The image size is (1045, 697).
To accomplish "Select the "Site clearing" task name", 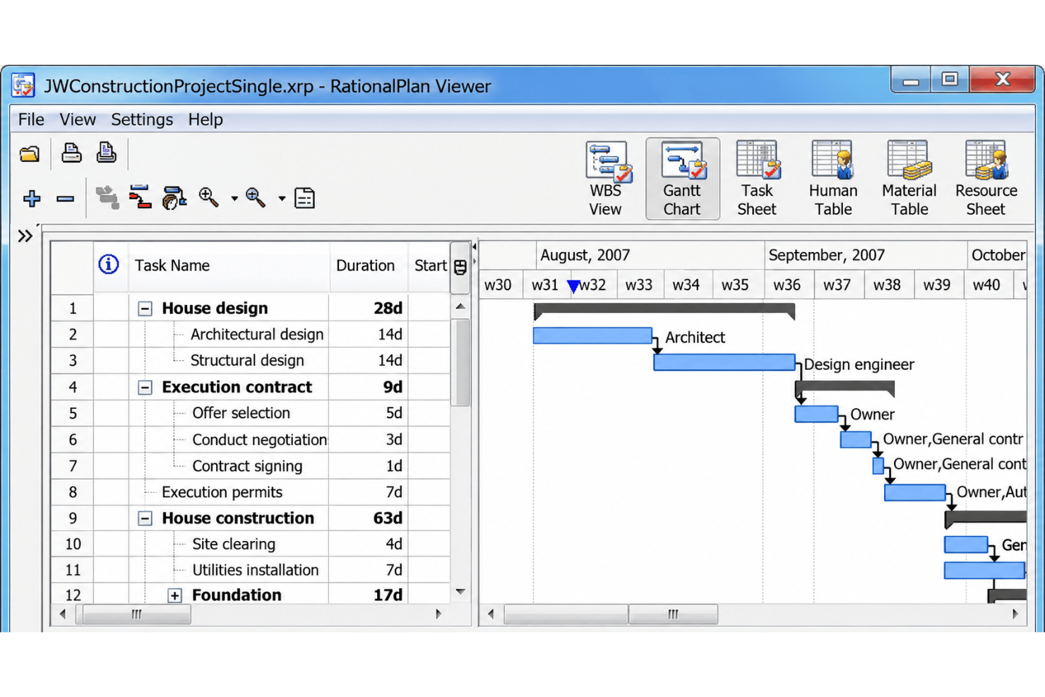I will [x=234, y=544].
